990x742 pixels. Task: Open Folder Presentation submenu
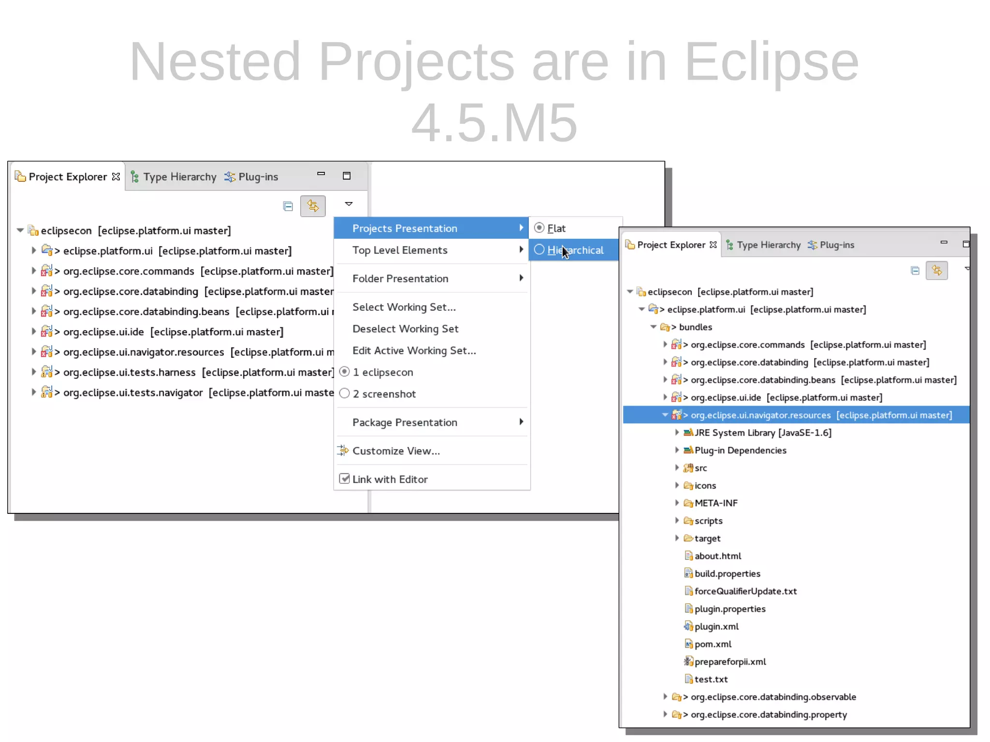[x=431, y=278]
